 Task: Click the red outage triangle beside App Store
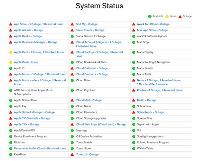11,24
